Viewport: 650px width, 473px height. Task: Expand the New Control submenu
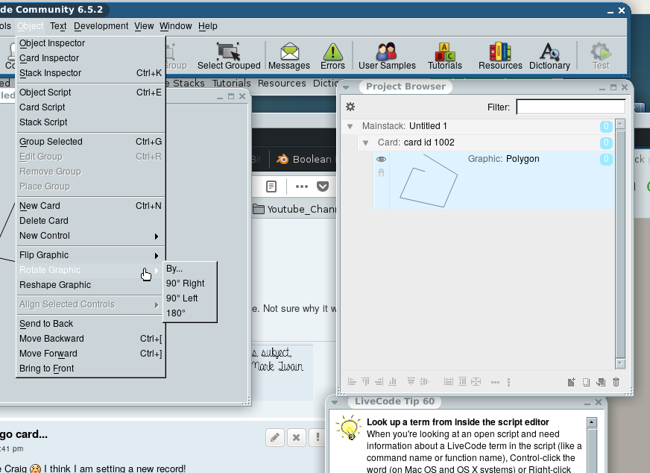(90, 236)
